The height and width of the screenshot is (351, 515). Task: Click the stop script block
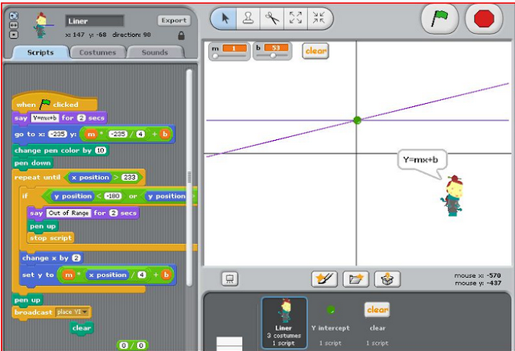(51, 238)
